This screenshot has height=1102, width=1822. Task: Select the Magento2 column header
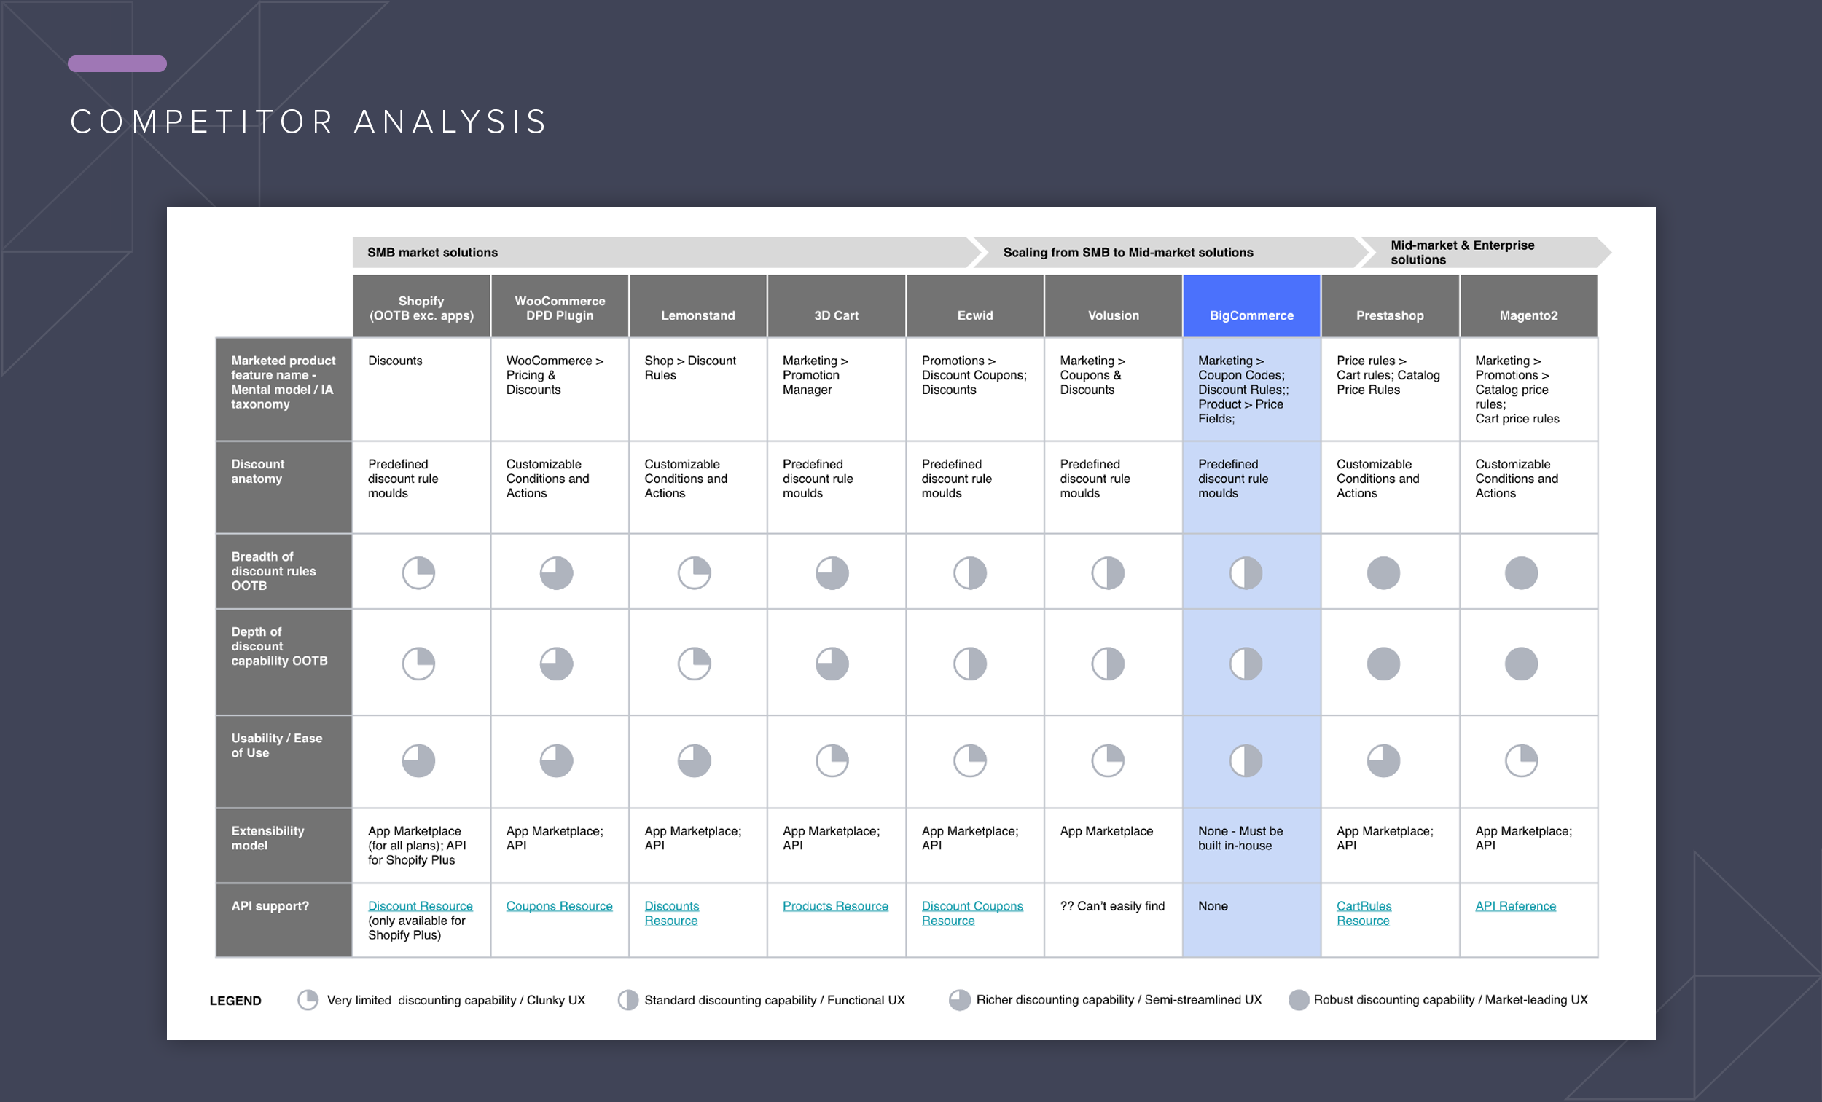pos(1528,306)
